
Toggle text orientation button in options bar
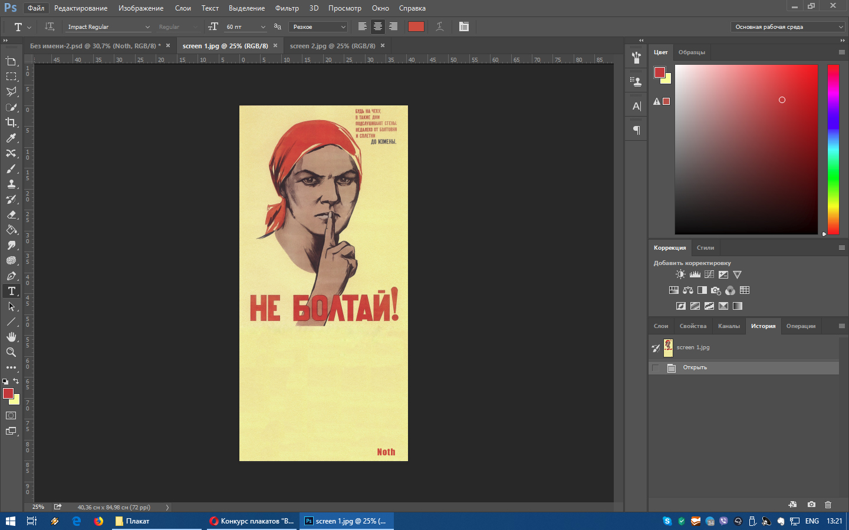point(50,26)
